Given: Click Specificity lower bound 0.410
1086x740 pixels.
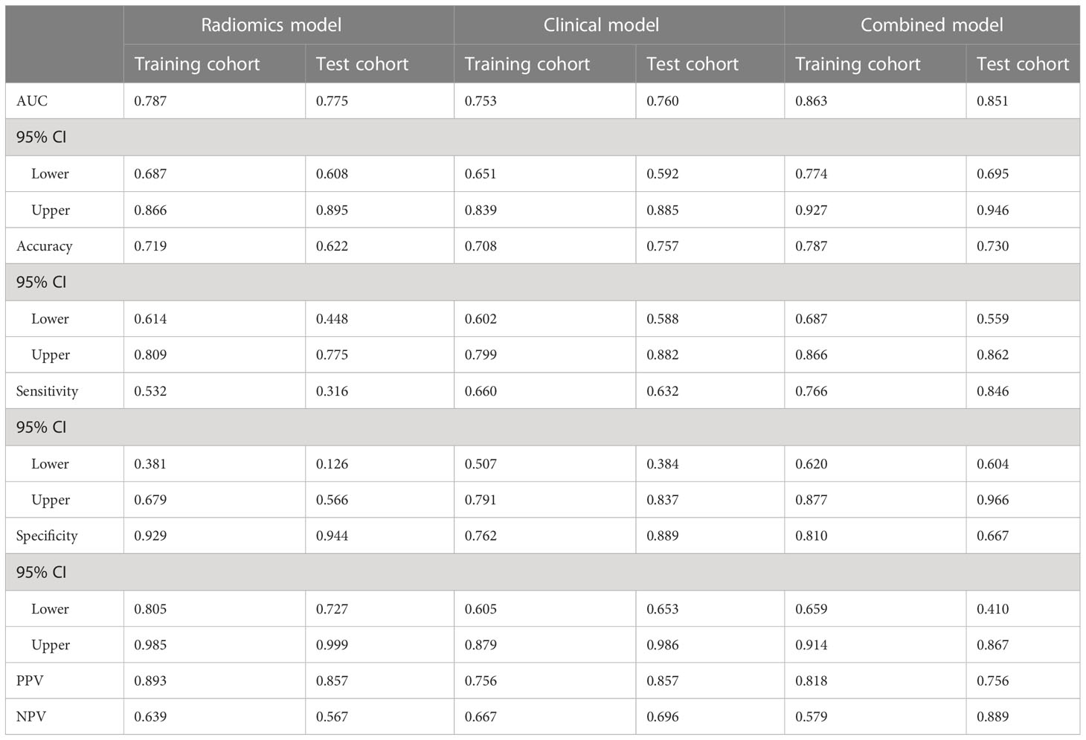Looking at the screenshot, I should (993, 609).
